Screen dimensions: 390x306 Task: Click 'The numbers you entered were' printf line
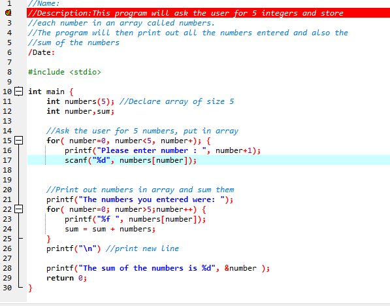[x=140, y=199]
